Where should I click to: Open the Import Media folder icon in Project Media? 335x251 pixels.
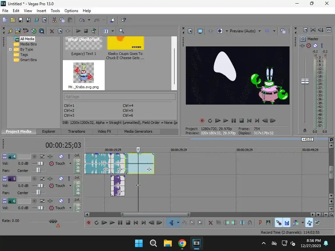(x=18, y=31)
